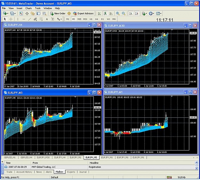Select the text label tool

[x=53, y=19]
